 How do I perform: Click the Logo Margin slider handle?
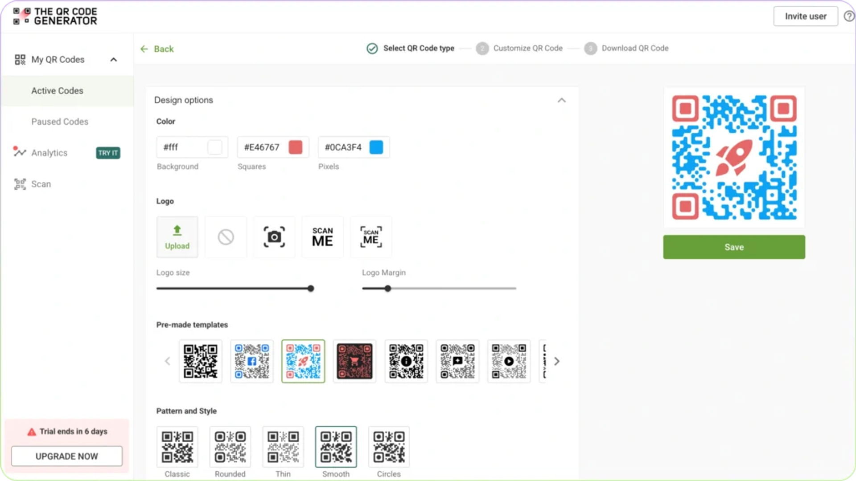(388, 289)
